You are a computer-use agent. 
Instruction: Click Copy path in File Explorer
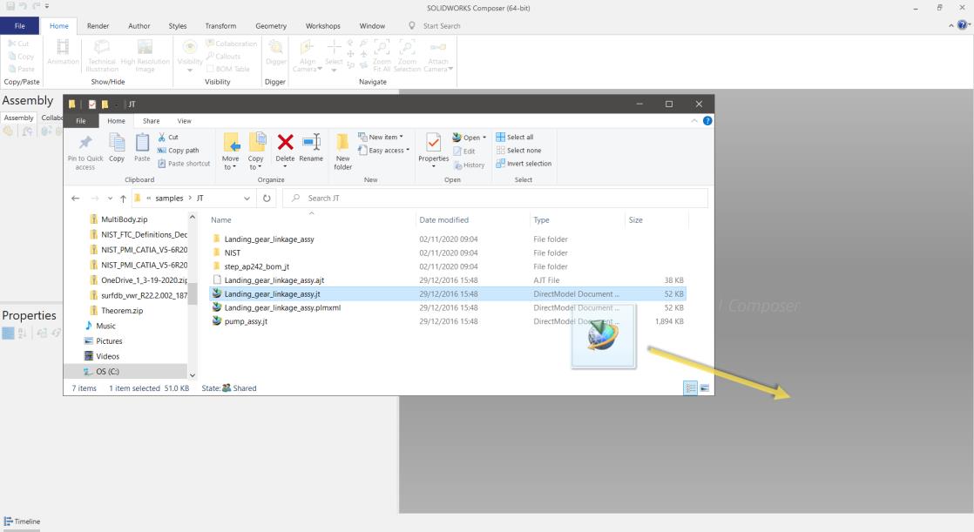point(179,151)
